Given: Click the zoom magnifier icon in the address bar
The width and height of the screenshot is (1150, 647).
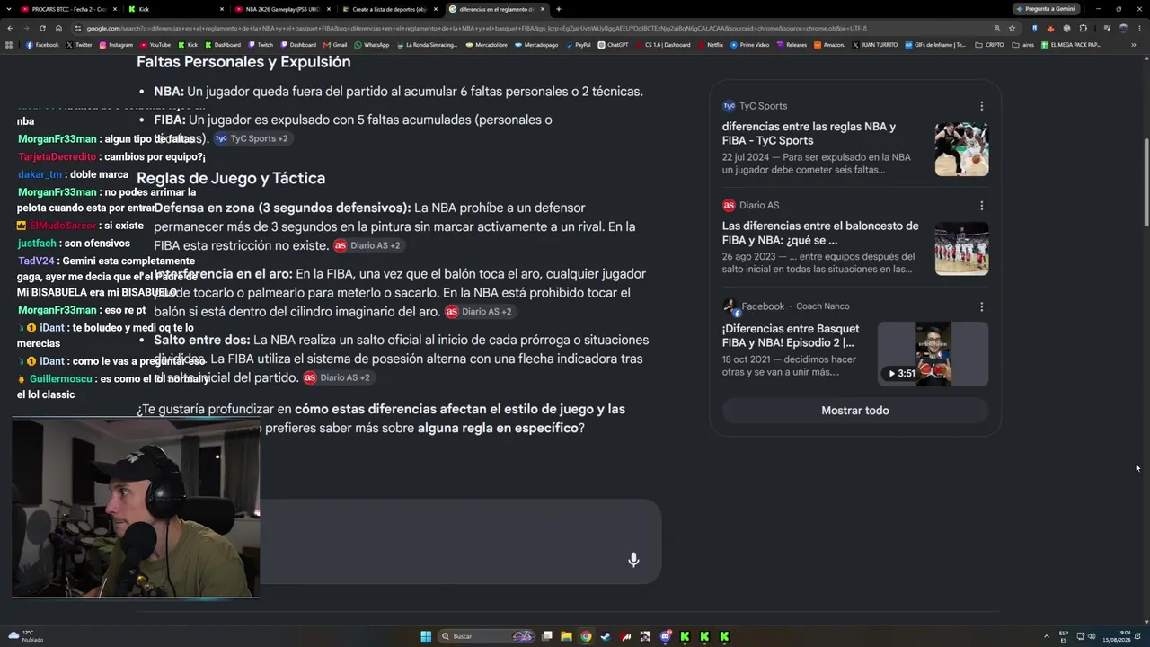Looking at the screenshot, I should [996, 28].
